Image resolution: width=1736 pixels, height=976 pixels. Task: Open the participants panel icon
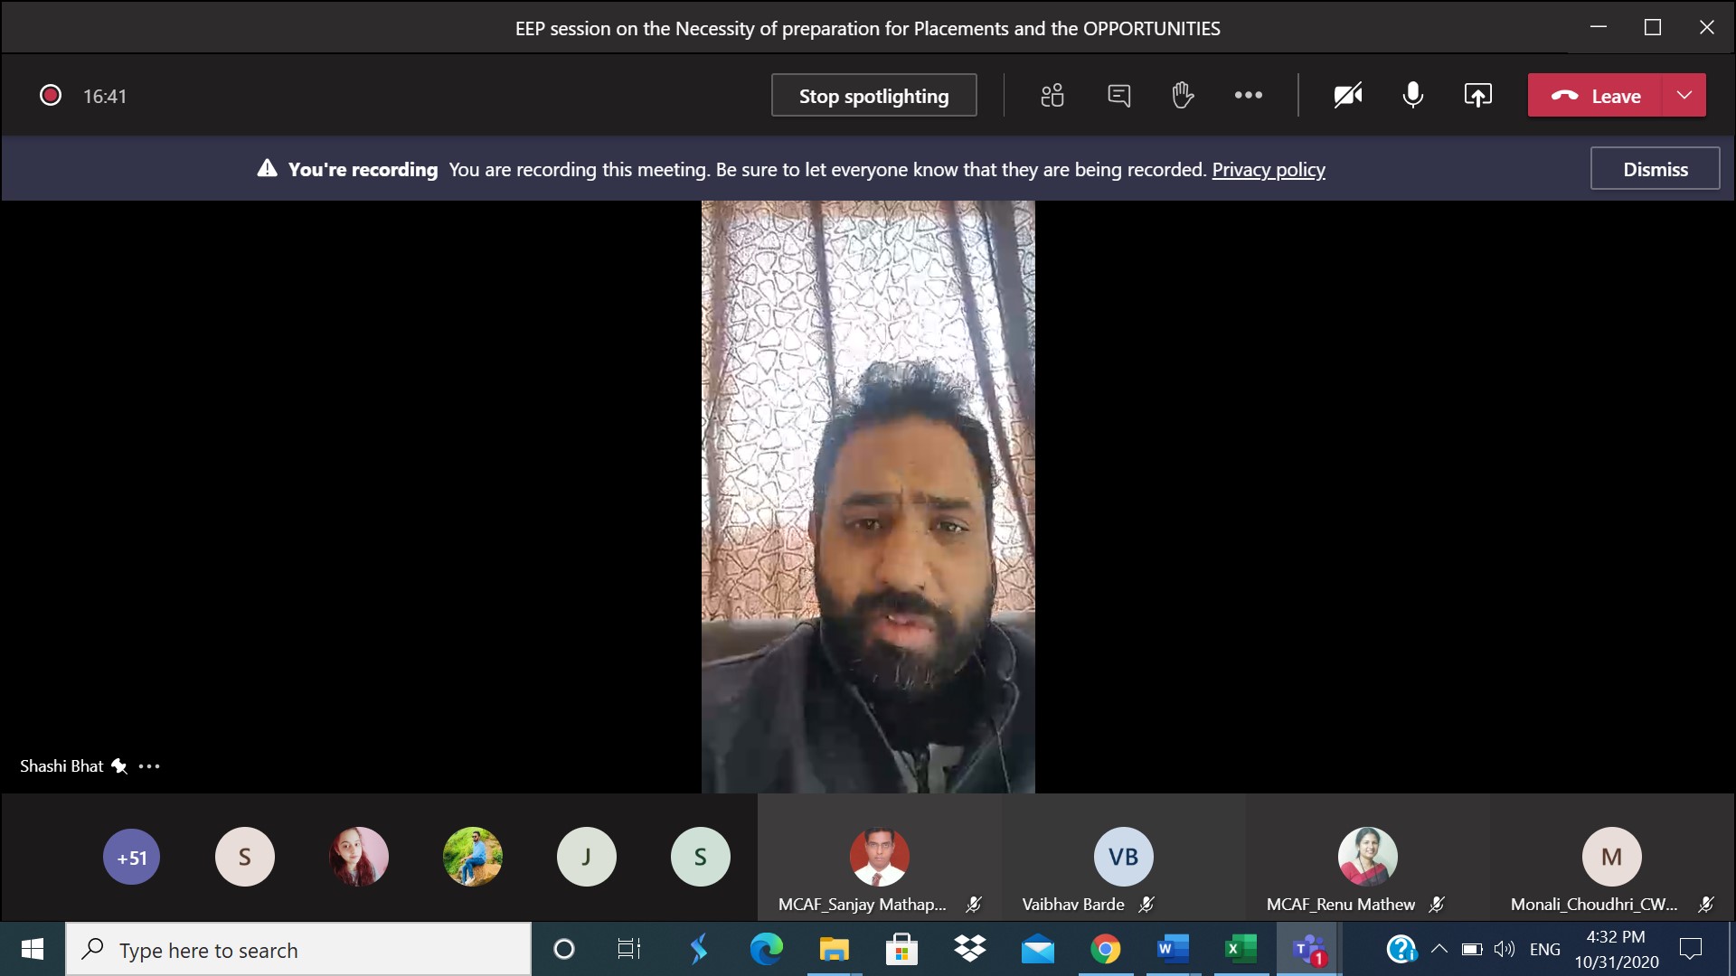pos(1052,96)
